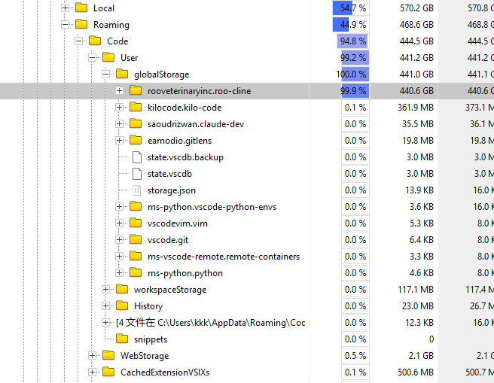The width and height of the screenshot is (494, 383).
Task: Click ms-vscode-remote.remote-containers folder icon
Action: tap(136, 256)
